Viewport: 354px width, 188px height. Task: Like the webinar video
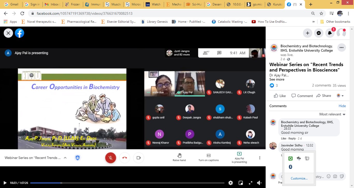tap(280, 96)
